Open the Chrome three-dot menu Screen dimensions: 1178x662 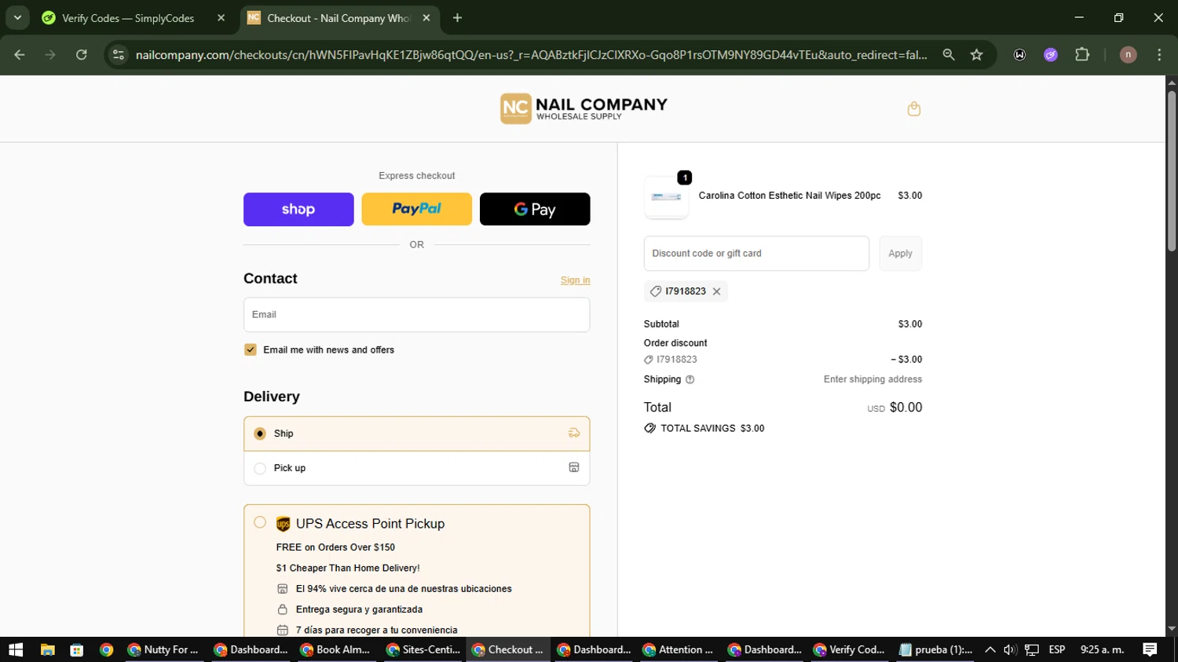(x=1159, y=55)
